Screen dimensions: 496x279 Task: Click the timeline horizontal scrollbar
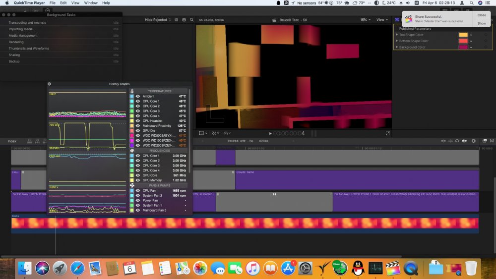click(x=201, y=256)
